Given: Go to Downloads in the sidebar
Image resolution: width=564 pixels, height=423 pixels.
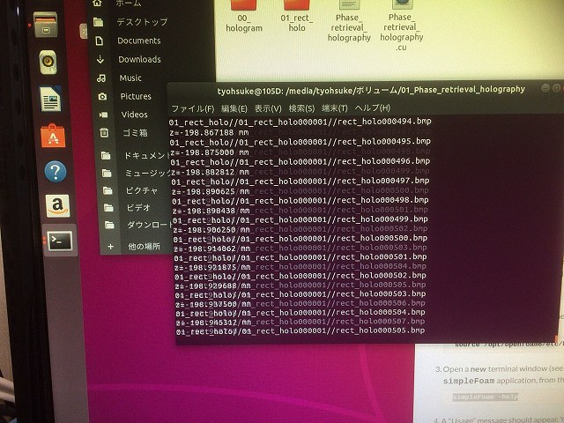Looking at the screenshot, I should coord(138,59).
